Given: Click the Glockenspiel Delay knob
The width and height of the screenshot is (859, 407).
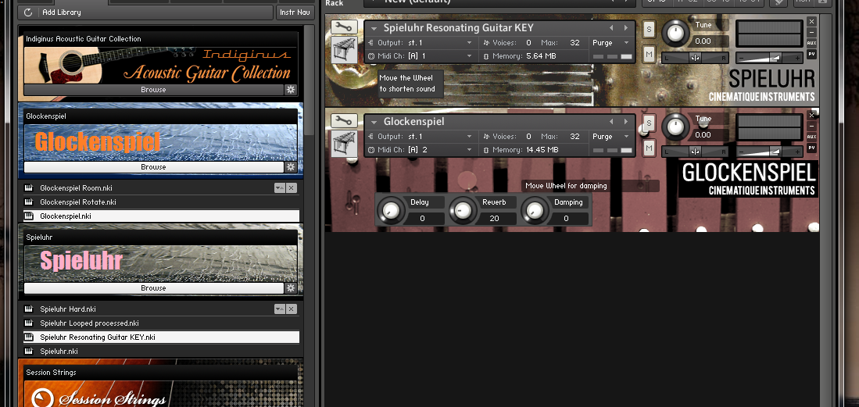Looking at the screenshot, I should pos(390,210).
